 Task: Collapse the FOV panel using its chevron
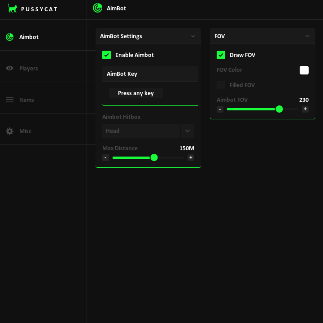[x=307, y=36]
